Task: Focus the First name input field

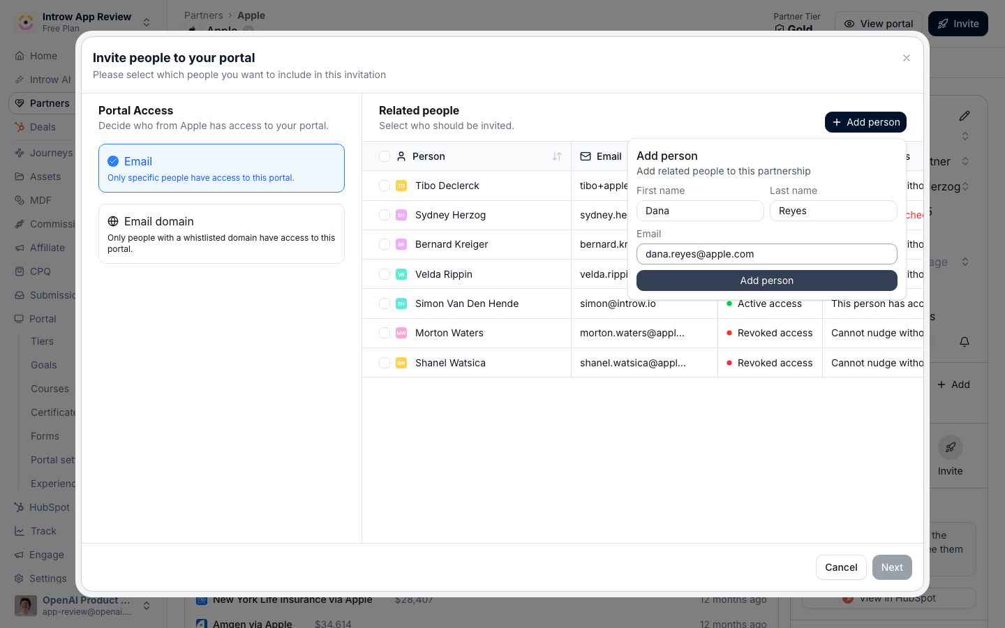Action: (700, 211)
